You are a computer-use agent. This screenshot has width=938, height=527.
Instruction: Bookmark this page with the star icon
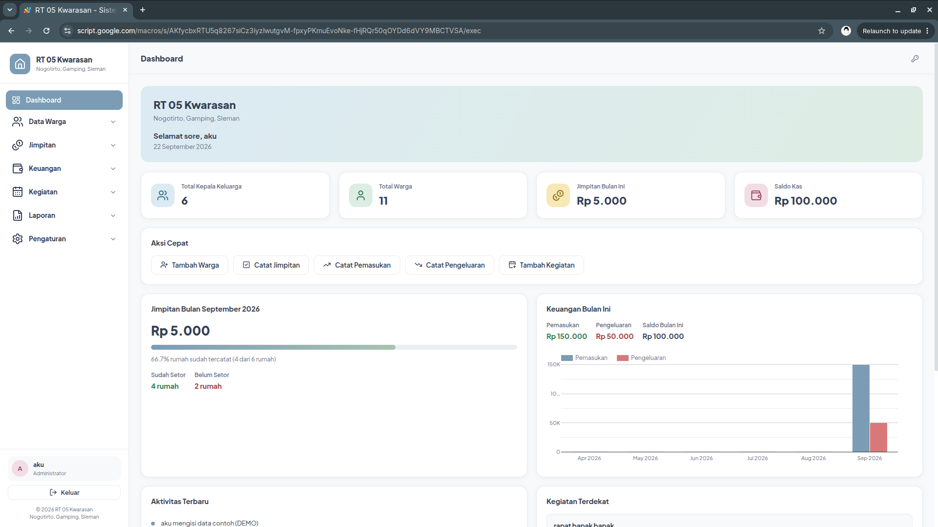822,31
